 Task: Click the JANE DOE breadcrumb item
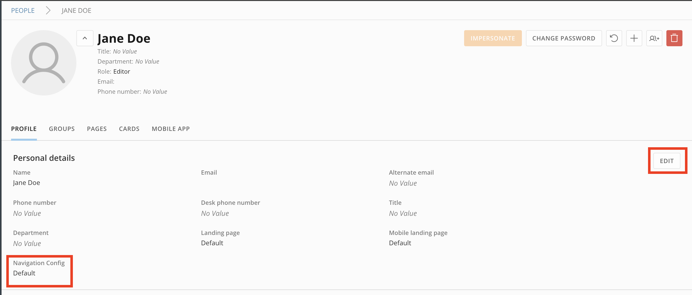click(76, 11)
